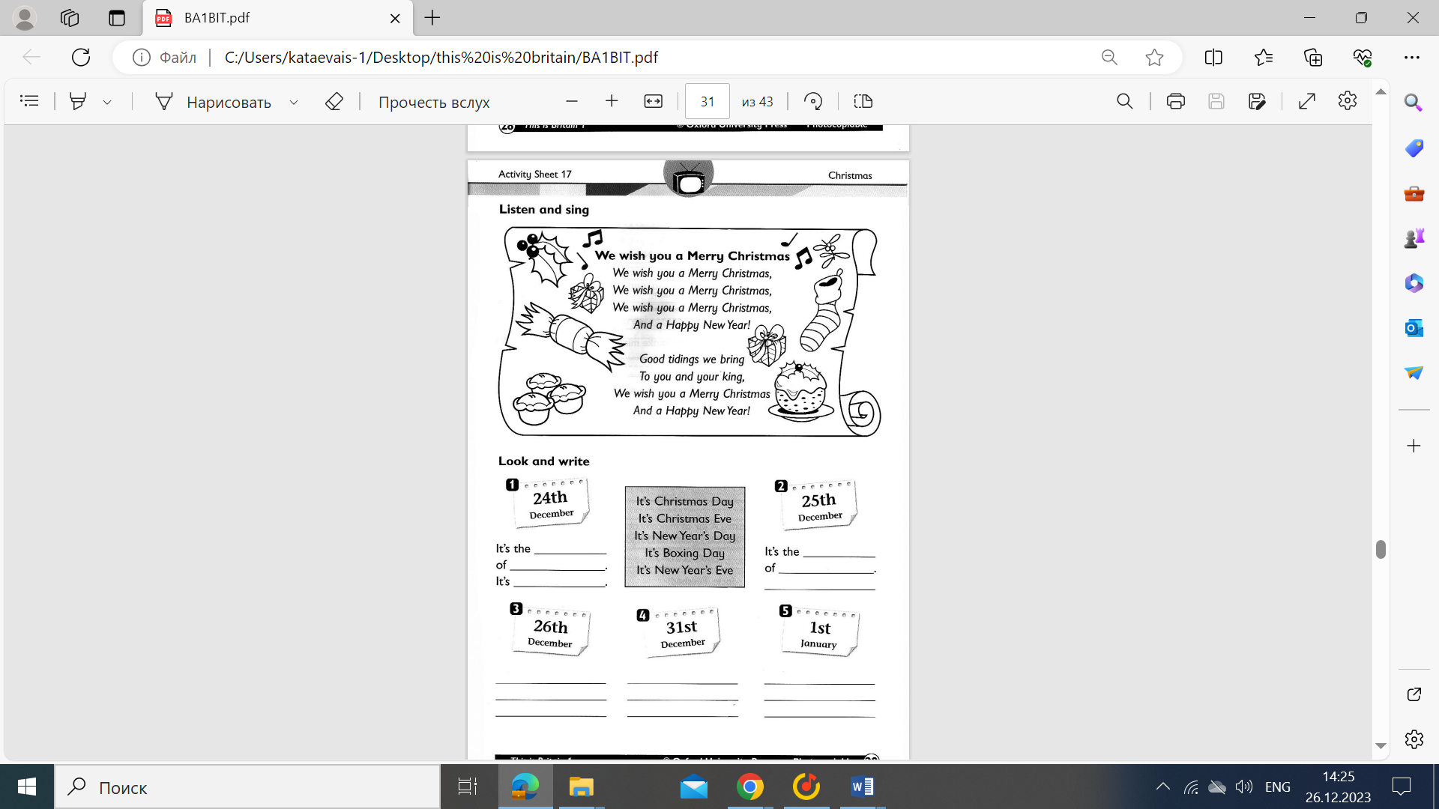Open volume control in tray
The image size is (1439, 809).
[x=1244, y=787]
